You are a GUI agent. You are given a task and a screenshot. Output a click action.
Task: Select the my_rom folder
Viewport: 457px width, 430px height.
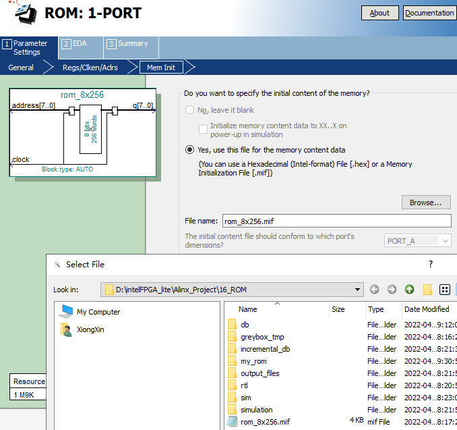(x=253, y=361)
